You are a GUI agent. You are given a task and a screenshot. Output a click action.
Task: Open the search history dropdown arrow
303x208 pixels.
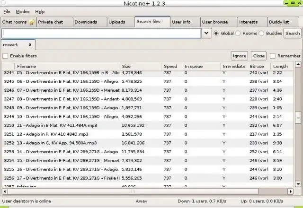coord(206,33)
